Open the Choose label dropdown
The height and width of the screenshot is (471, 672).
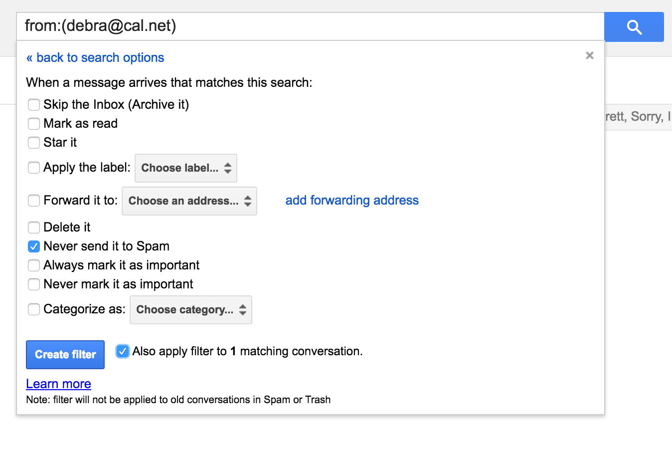pyautogui.click(x=186, y=168)
